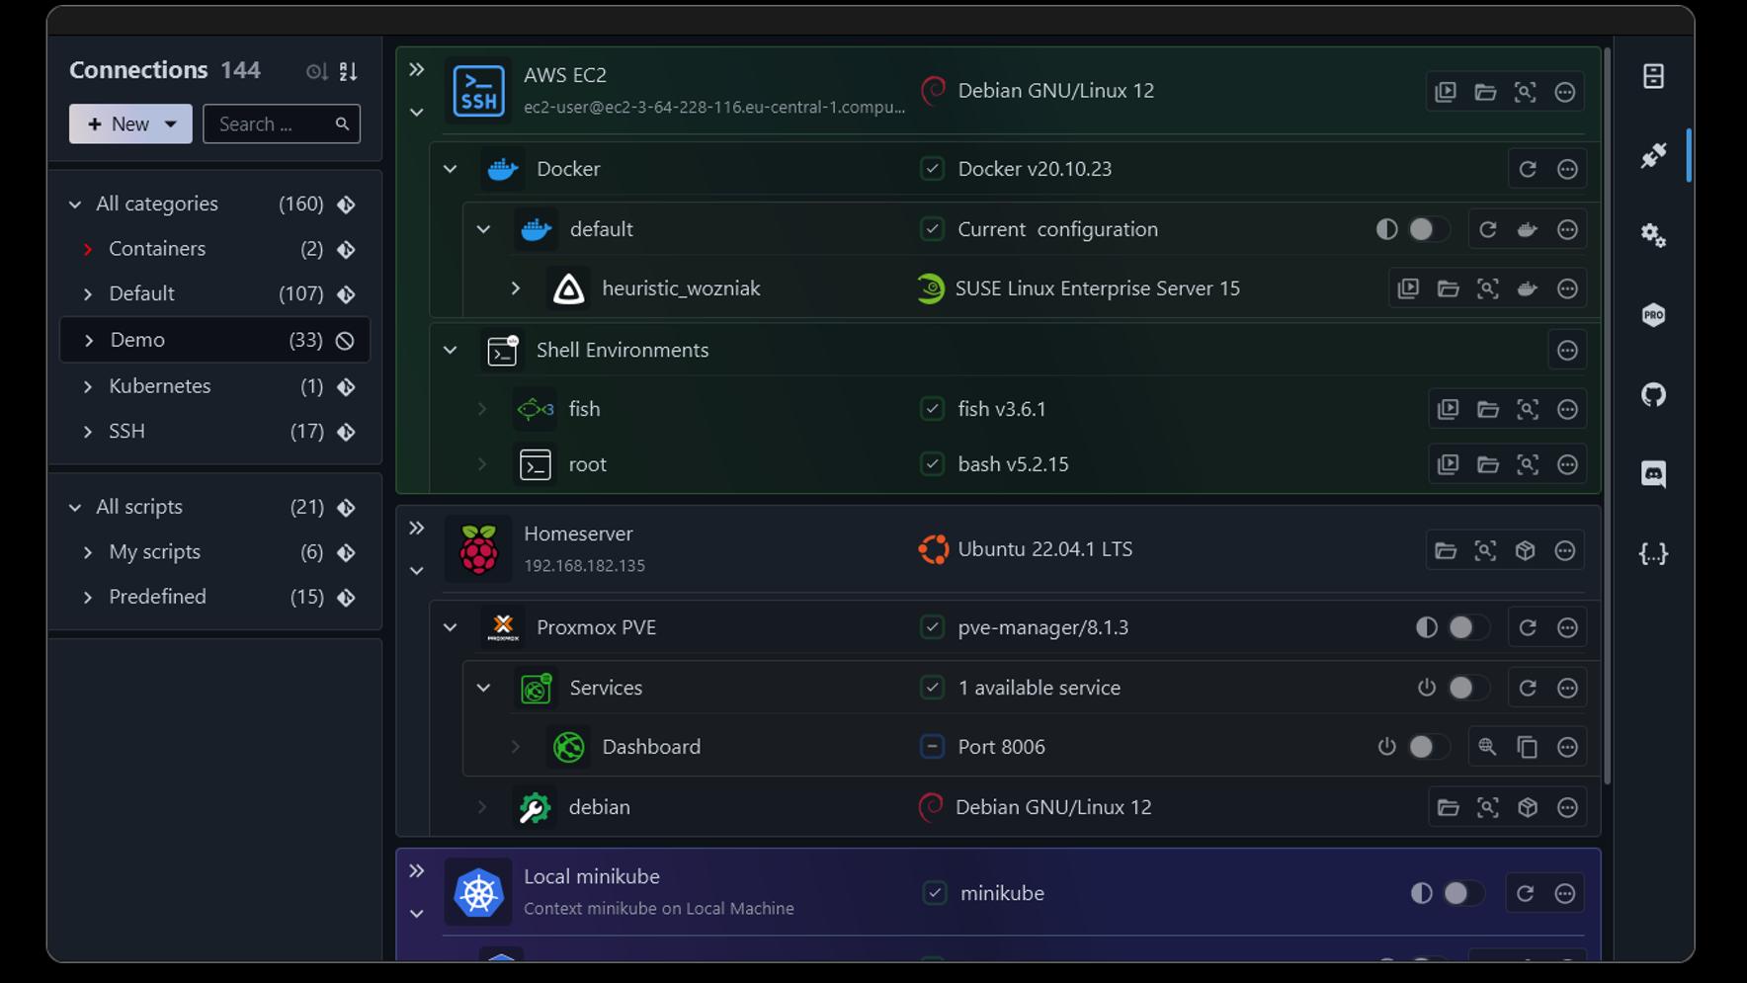Viewport: 1747px width, 983px height.
Task: Select Predefined scripts group
Action: click(214, 597)
